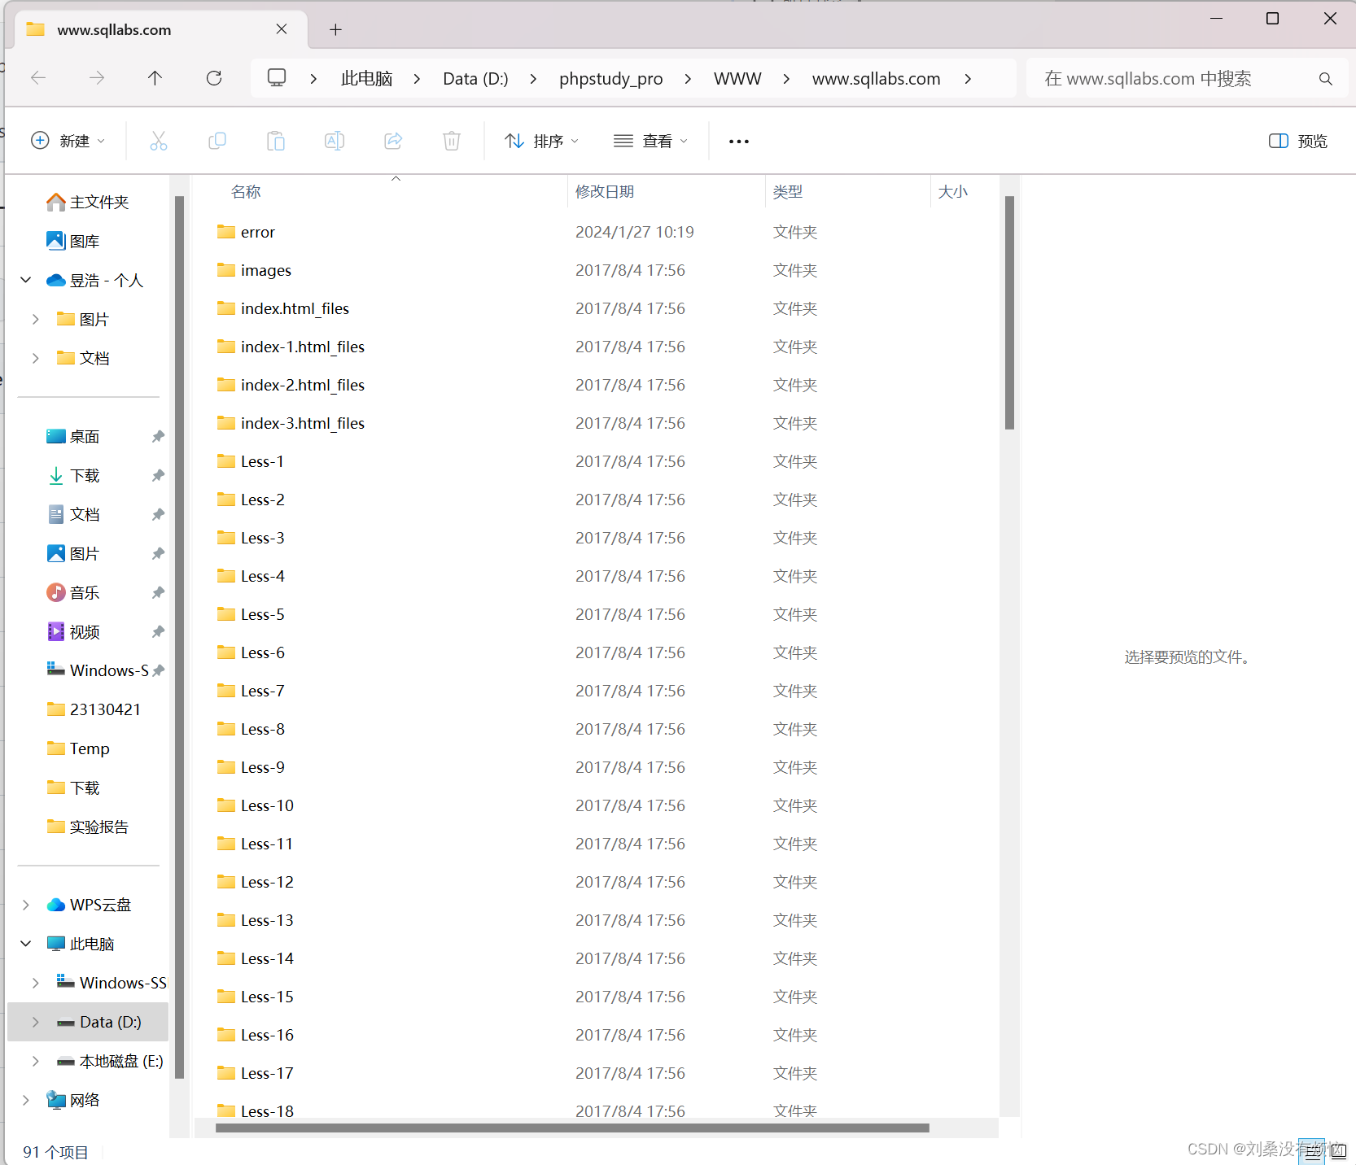Go up one folder level

(x=155, y=78)
